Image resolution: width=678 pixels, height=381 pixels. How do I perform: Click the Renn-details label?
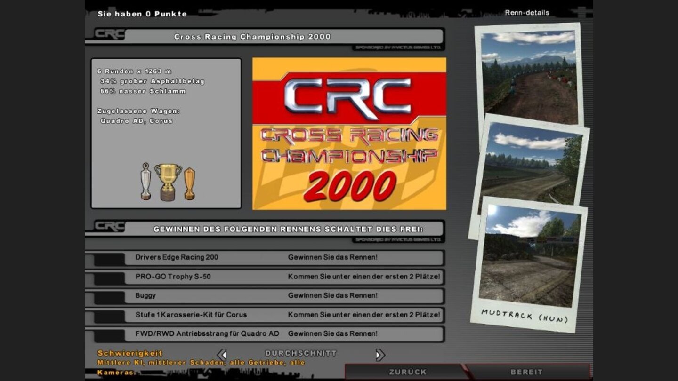(x=527, y=13)
